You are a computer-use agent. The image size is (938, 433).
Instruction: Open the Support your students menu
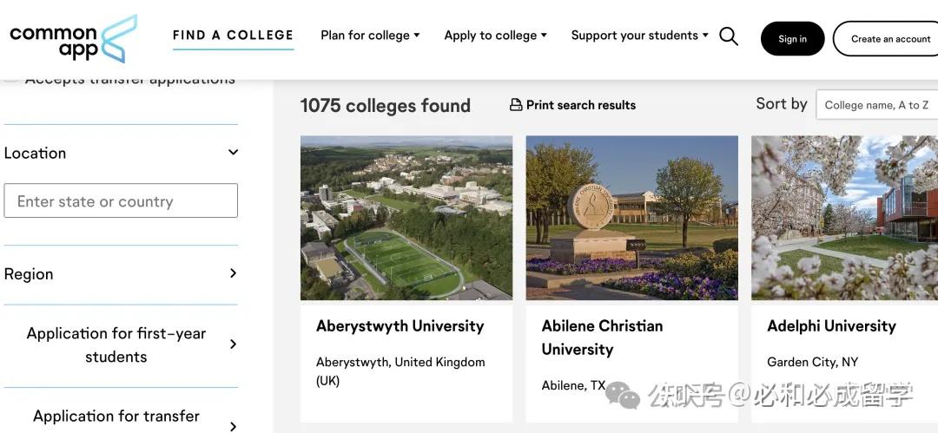[x=639, y=36]
